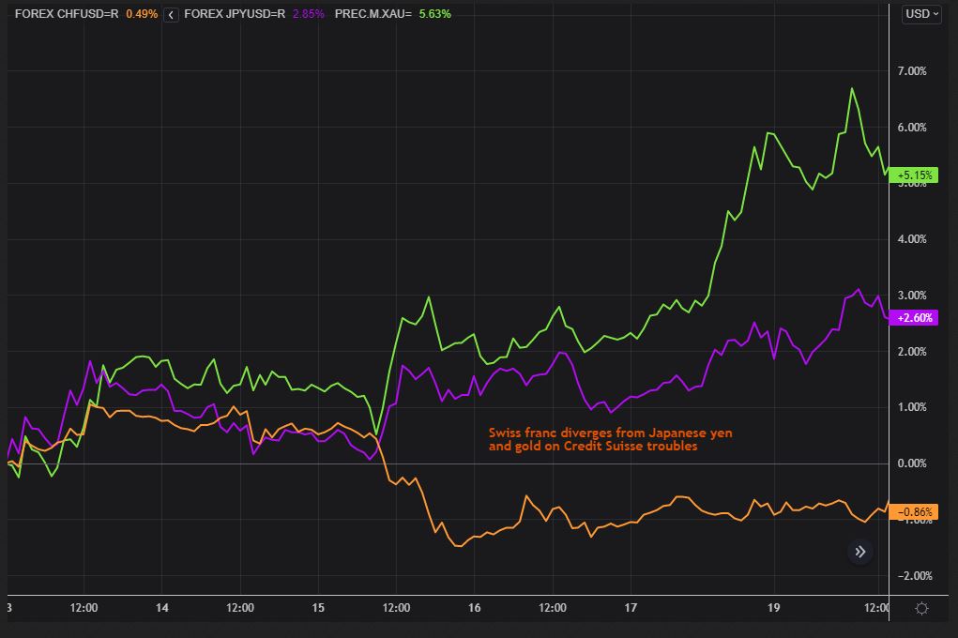Click the purple 2.85% legend value

point(308,14)
